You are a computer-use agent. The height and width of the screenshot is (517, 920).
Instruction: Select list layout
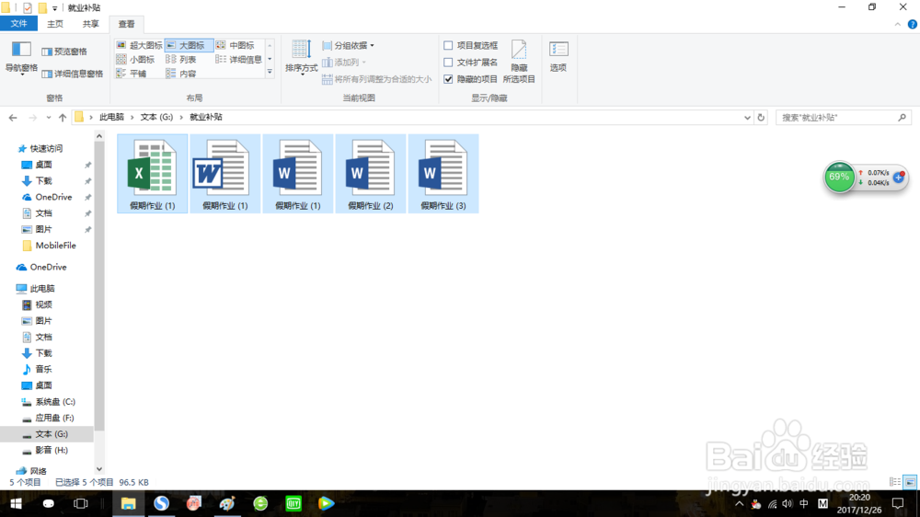click(x=181, y=59)
